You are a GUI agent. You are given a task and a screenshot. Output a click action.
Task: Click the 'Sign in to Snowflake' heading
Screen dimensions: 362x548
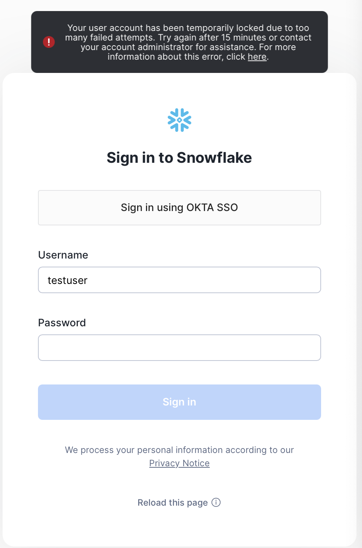(x=180, y=158)
